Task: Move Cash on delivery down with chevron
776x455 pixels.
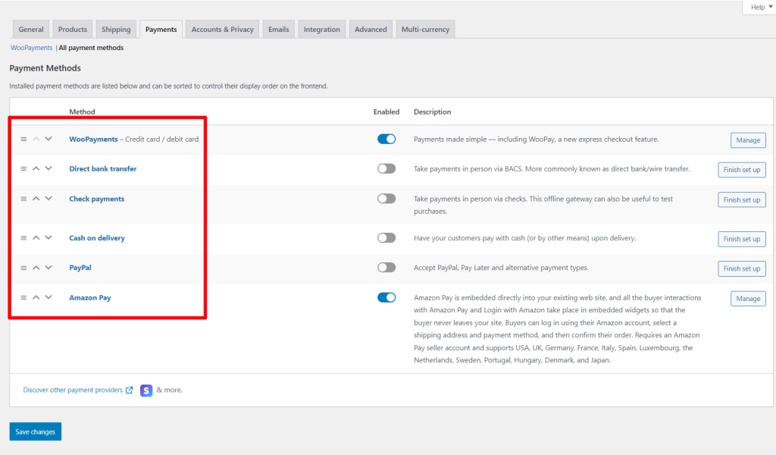Action: (48, 237)
